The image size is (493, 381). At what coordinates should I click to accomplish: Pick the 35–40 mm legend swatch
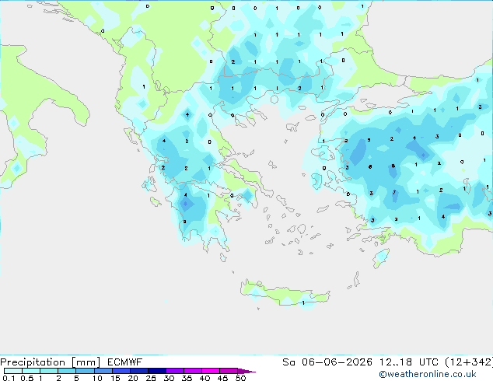(x=193, y=371)
